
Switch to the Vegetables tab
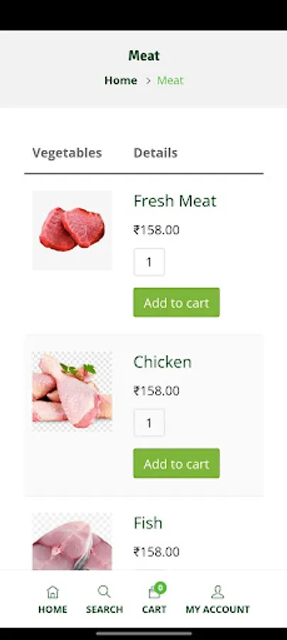[x=67, y=153]
